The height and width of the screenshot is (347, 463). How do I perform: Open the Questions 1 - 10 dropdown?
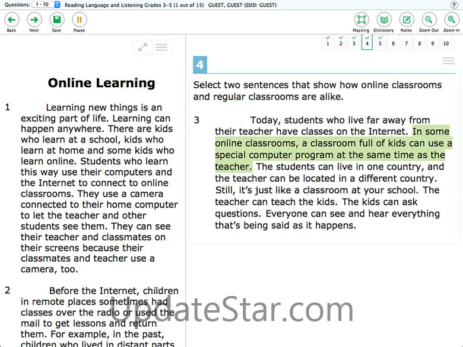46,5
